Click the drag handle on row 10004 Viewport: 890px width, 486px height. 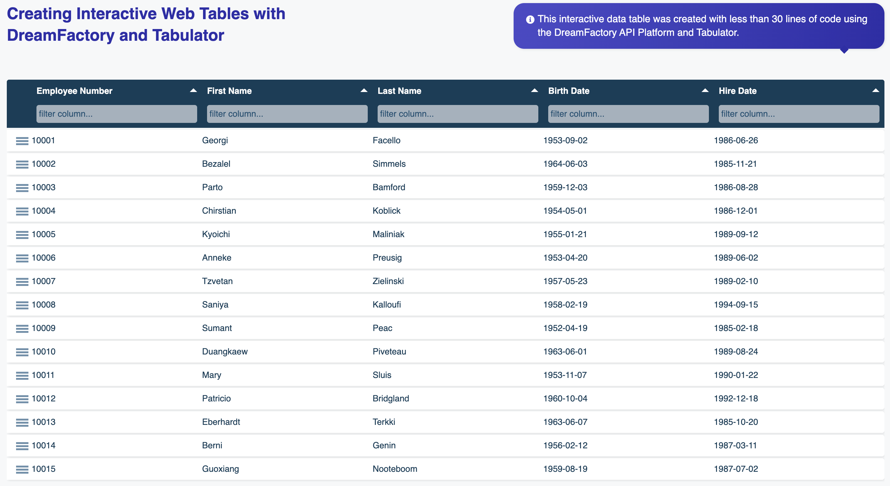22,211
